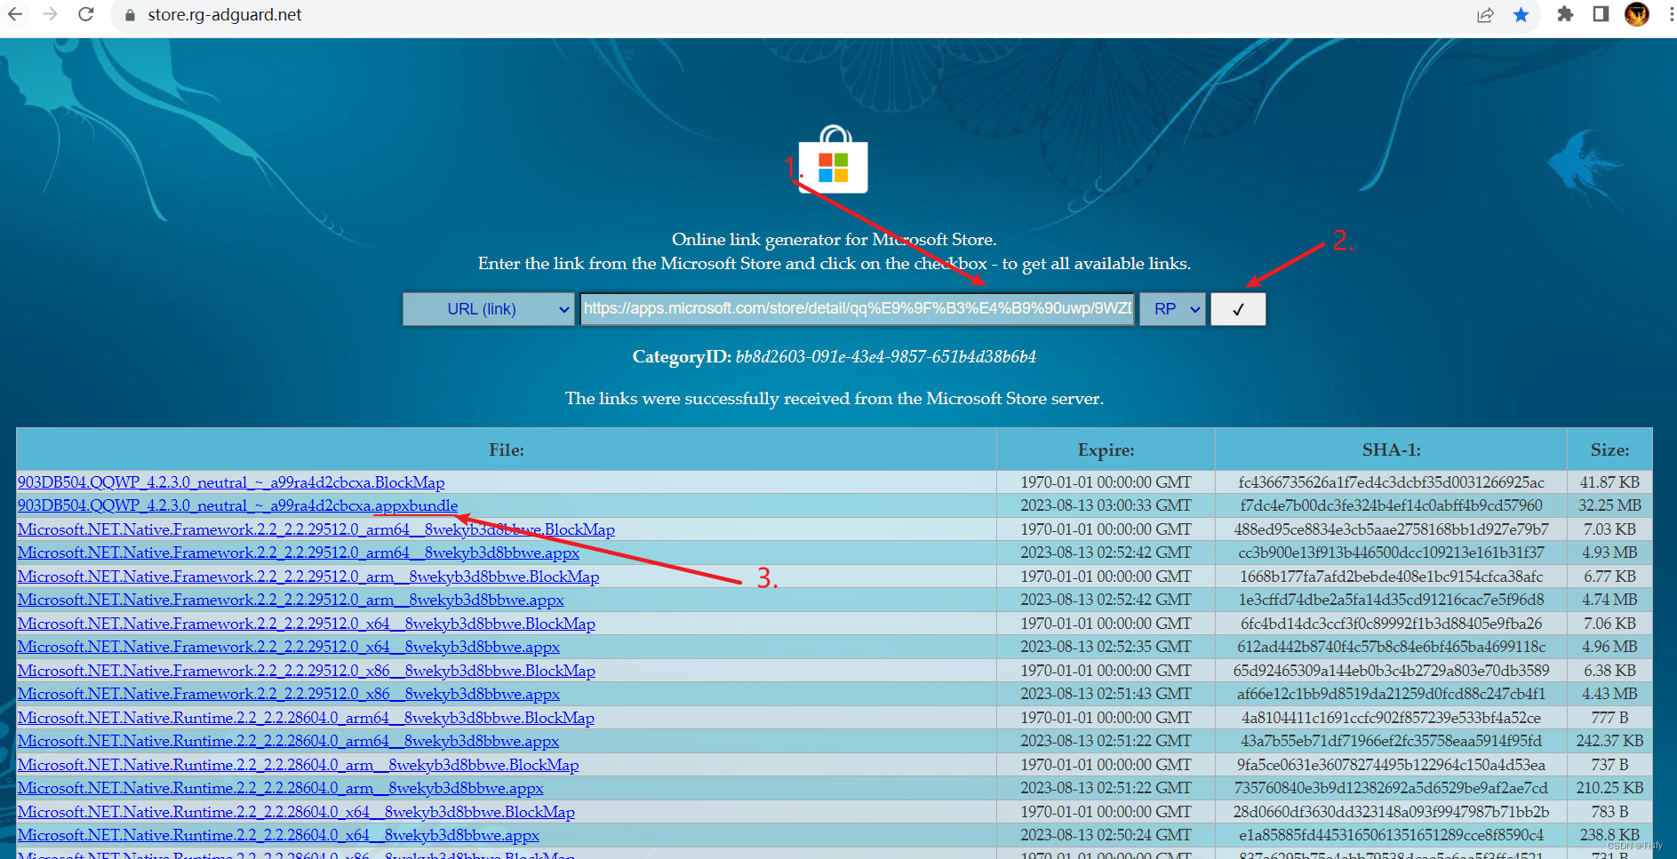Click expiry 2023-08-13 02:50:24 GMT
Viewport: 1677px width, 859px height.
tap(1106, 835)
